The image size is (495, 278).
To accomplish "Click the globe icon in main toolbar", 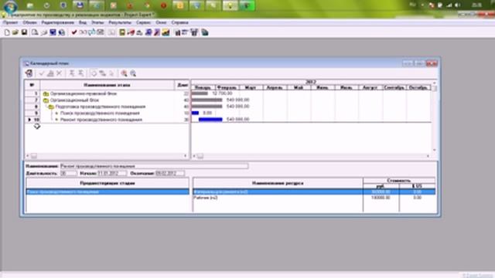I will coord(62,32).
